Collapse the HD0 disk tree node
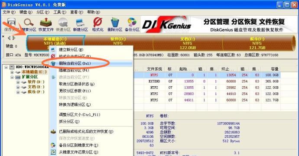This screenshot has height=156, width=299. (x=6, y=67)
